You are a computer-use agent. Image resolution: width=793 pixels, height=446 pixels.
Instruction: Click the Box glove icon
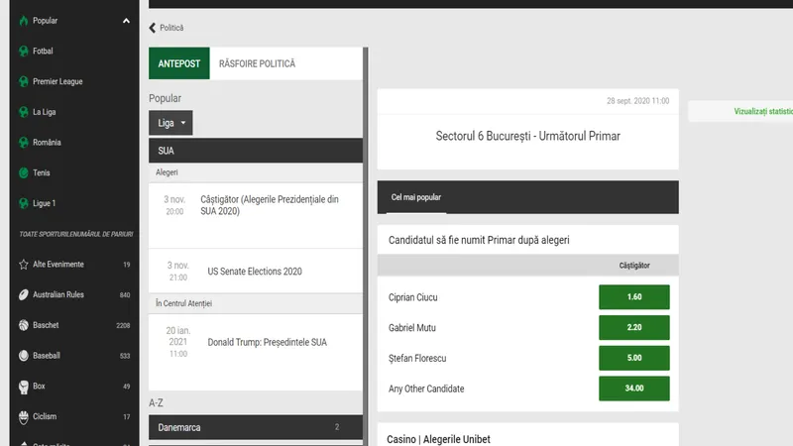point(23,386)
